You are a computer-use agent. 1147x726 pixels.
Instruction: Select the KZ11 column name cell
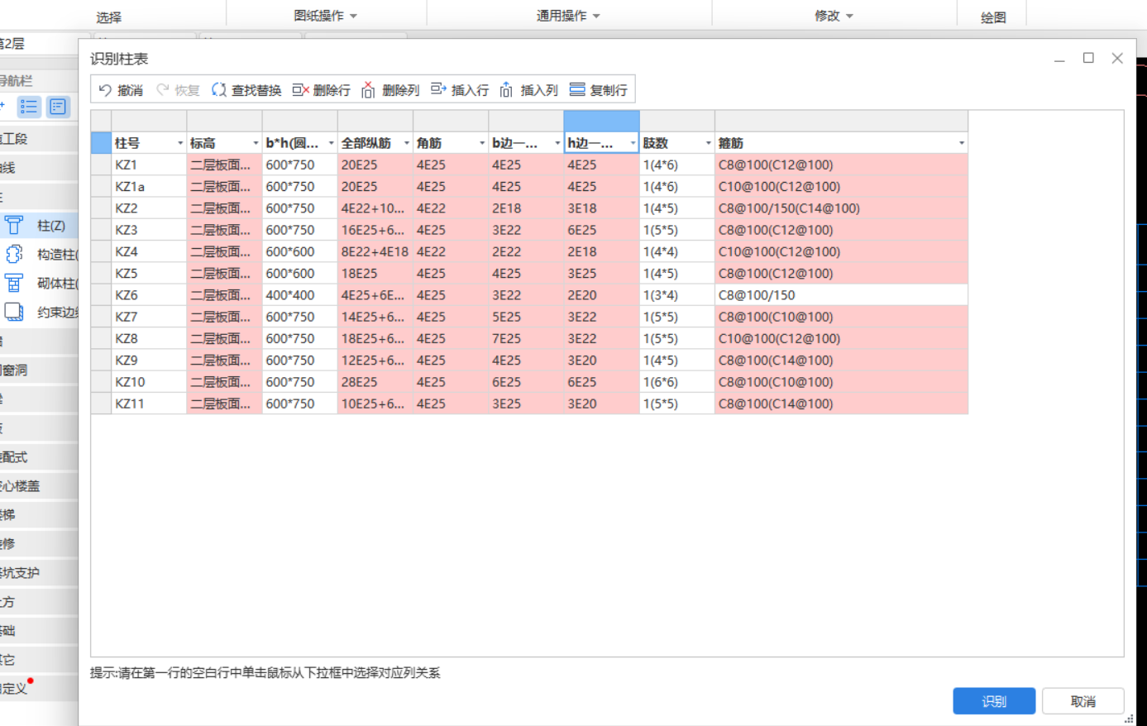pyautogui.click(x=149, y=404)
